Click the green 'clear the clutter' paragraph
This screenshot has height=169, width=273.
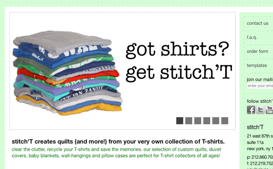pos(116,152)
